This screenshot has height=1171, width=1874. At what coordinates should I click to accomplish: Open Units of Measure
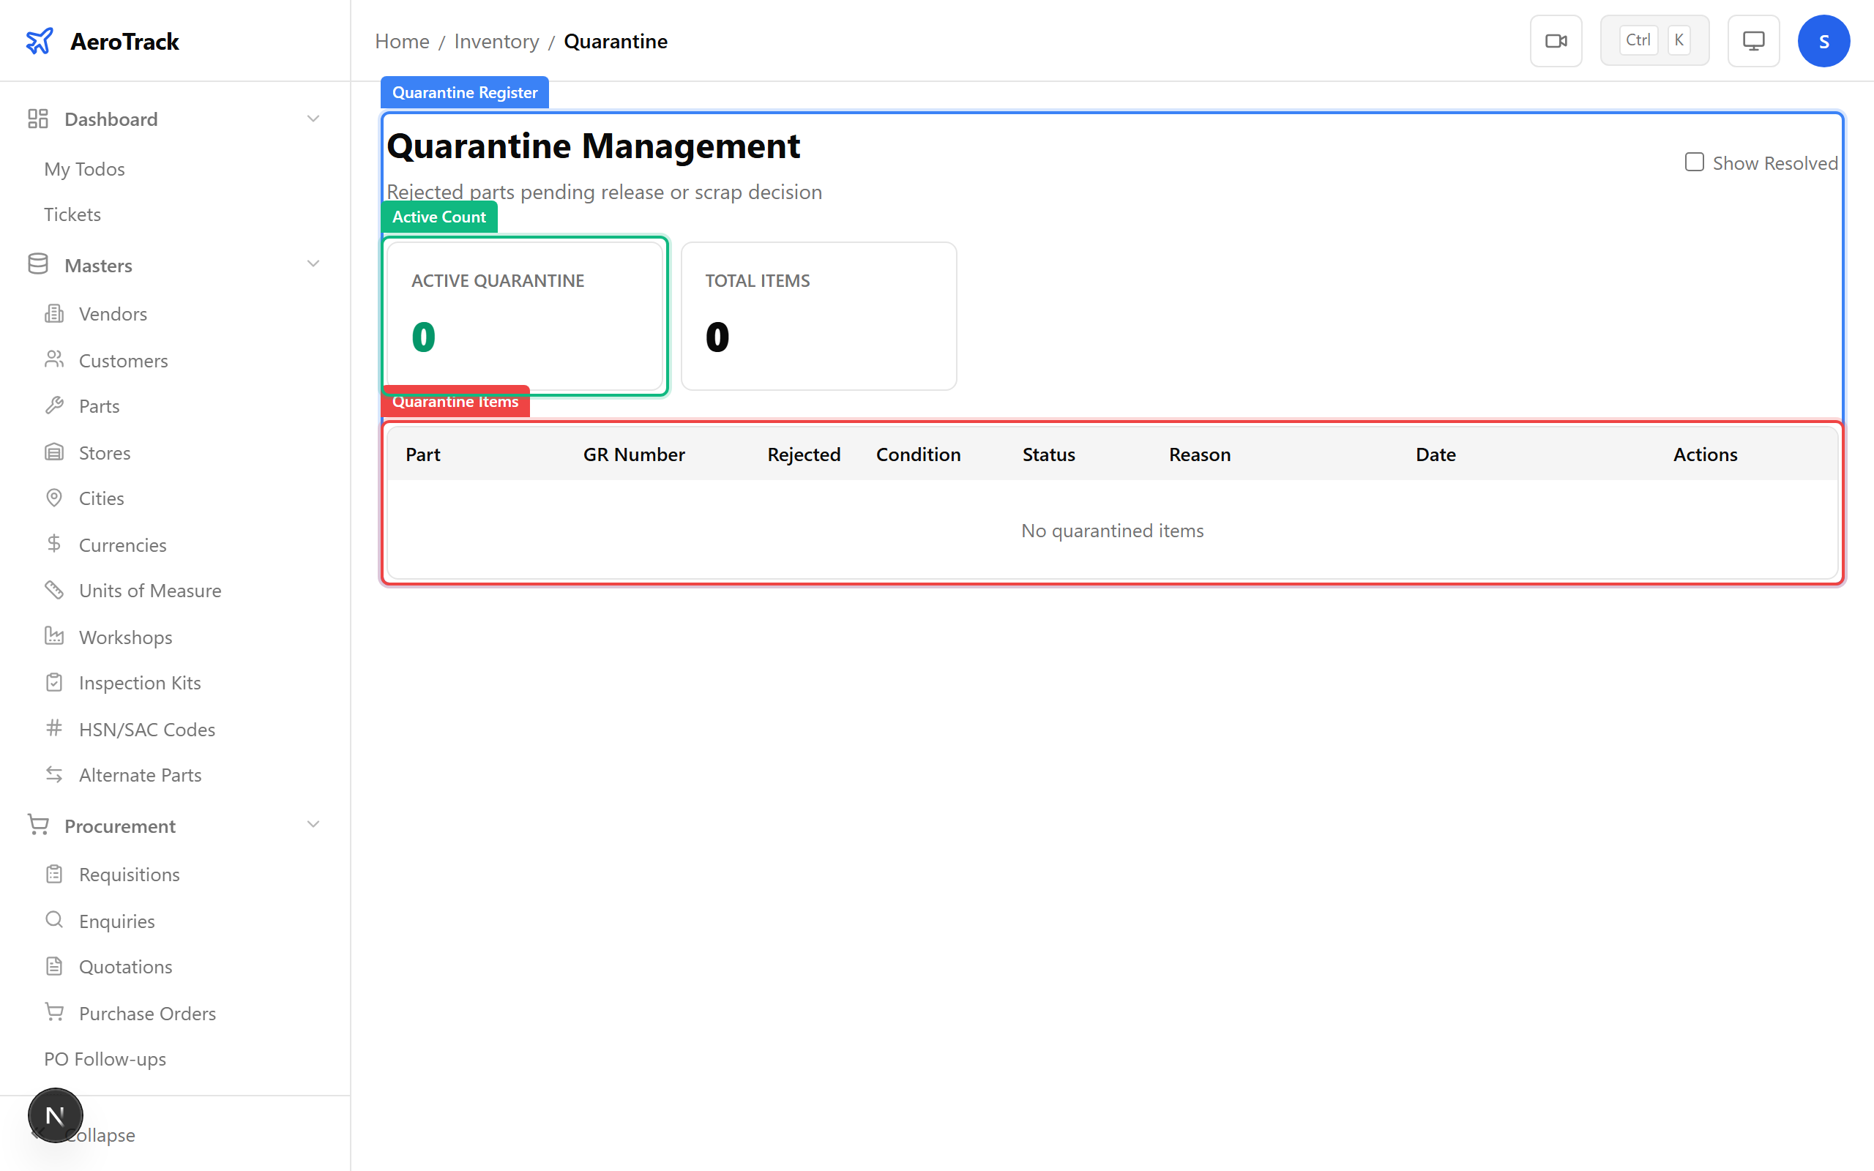[x=149, y=589]
